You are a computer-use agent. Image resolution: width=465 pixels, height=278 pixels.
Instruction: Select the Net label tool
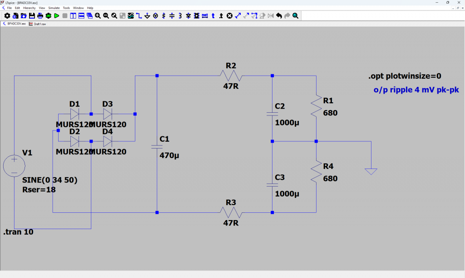[x=205, y=16]
